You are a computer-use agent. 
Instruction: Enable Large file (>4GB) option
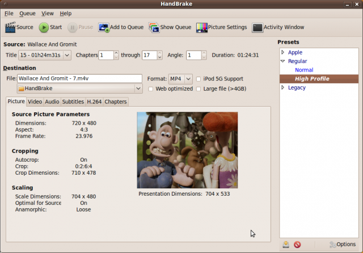pyautogui.click(x=199, y=88)
